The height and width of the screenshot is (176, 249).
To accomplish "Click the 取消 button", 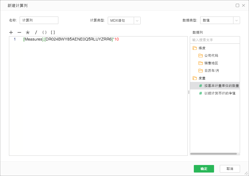I will pos(230,169).
